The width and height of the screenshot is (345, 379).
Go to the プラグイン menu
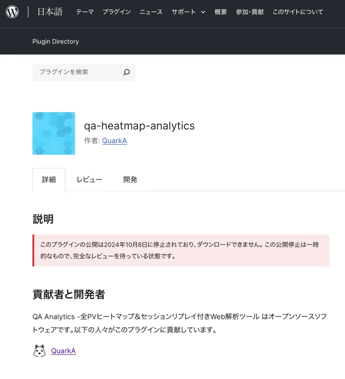(117, 12)
